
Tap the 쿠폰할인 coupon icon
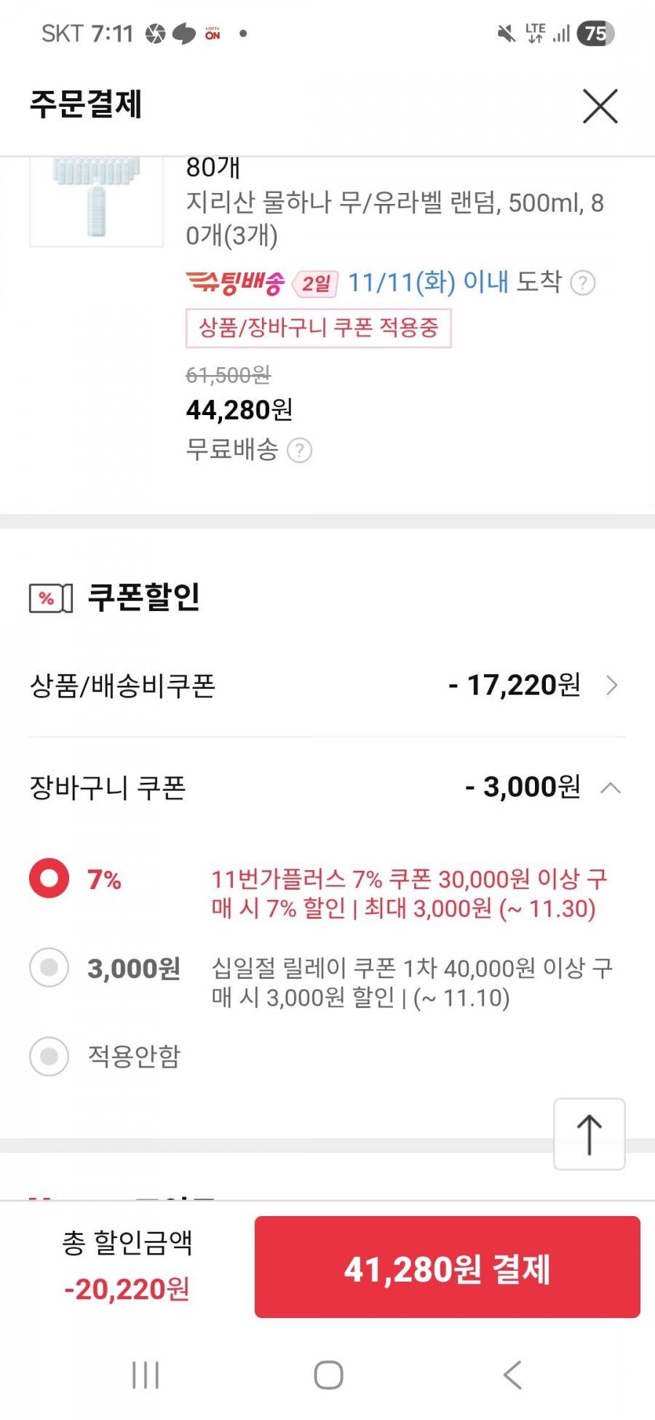(x=51, y=599)
